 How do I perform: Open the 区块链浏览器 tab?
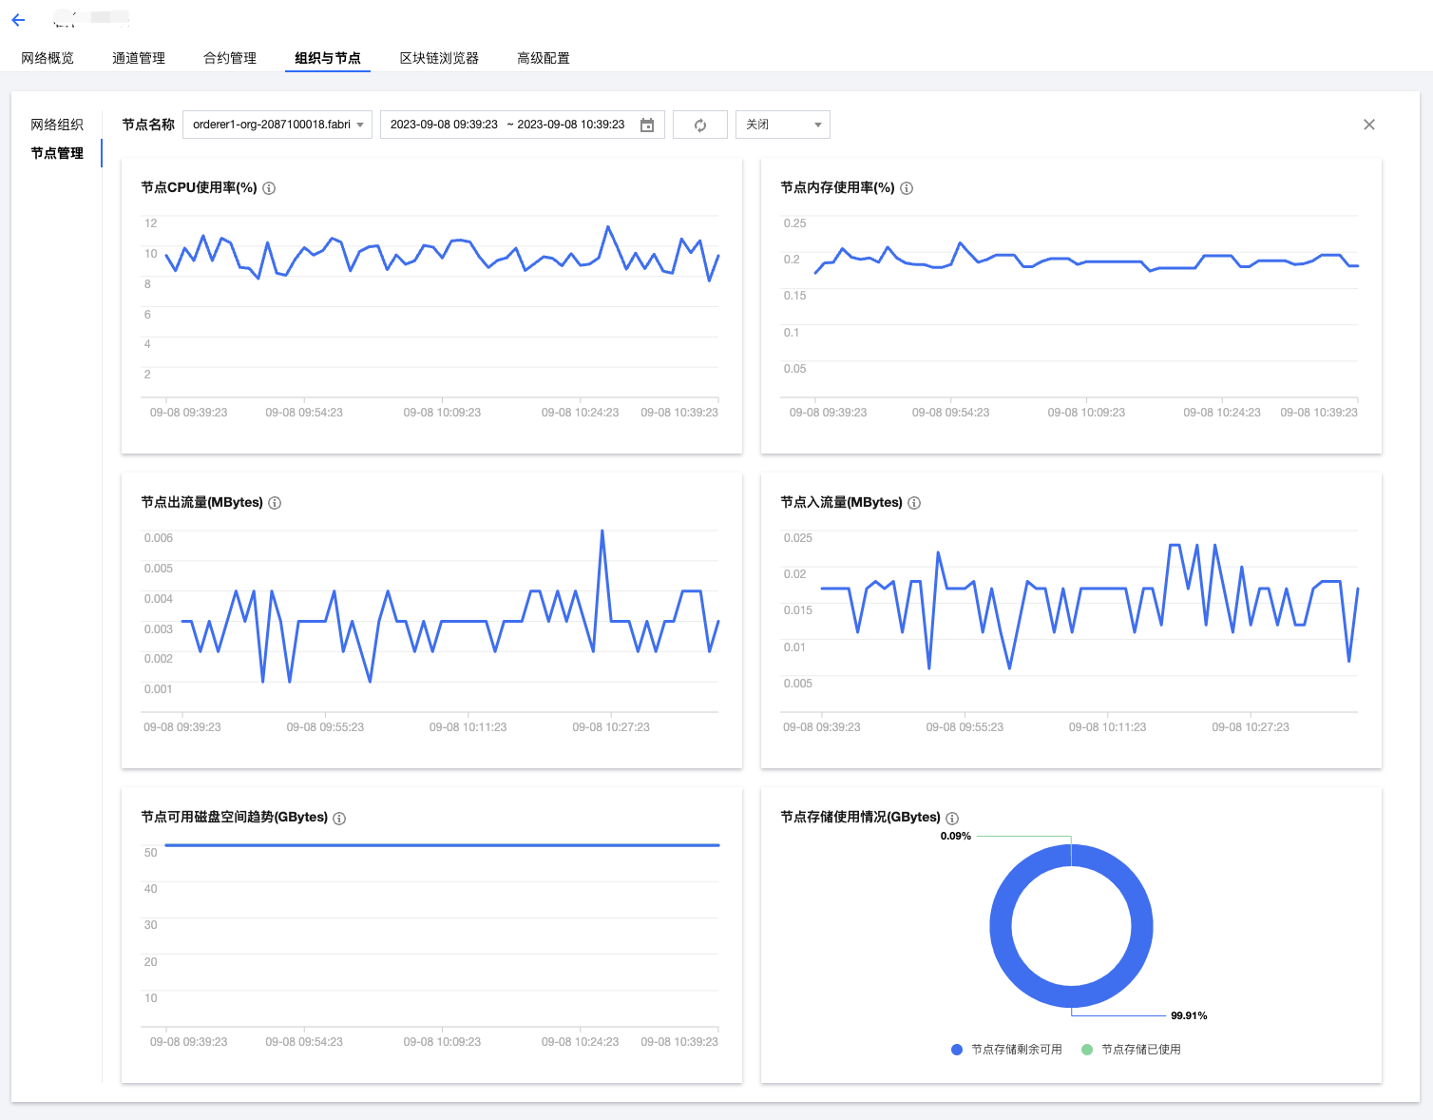point(439,58)
